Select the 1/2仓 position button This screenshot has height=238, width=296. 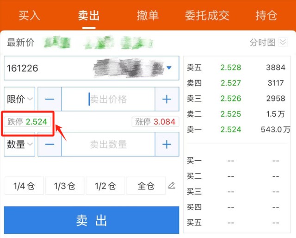pyautogui.click(x=105, y=186)
